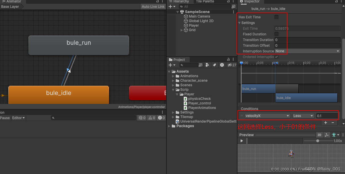This screenshot has width=345, height=174.
Task: Remove the selected condition with minus
Action: [x=333, y=123]
